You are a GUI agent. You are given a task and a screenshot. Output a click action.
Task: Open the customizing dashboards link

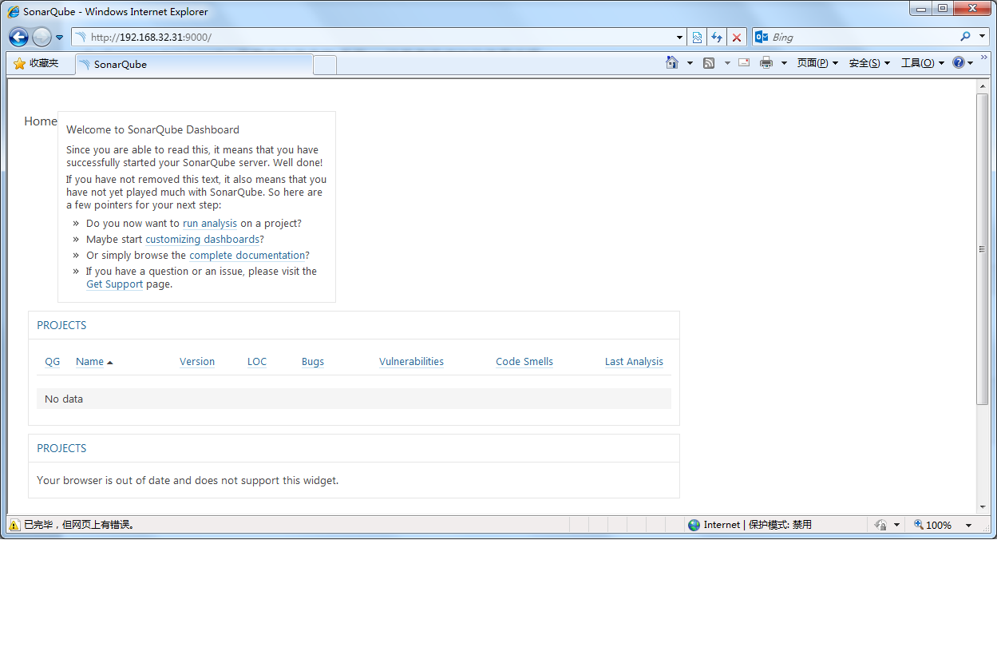coord(202,240)
